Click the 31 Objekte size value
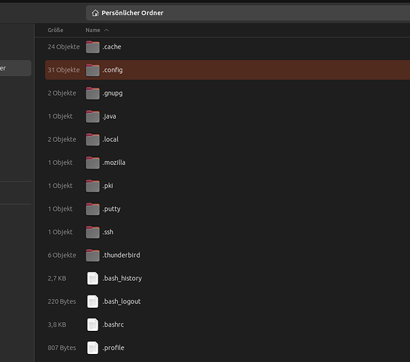The height and width of the screenshot is (362, 410). [x=64, y=70]
